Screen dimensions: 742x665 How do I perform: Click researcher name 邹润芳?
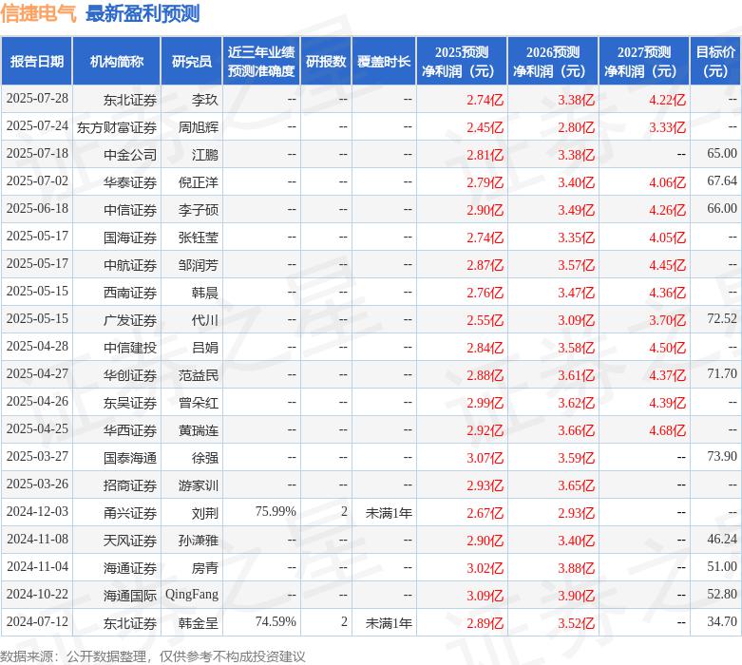coord(199,265)
